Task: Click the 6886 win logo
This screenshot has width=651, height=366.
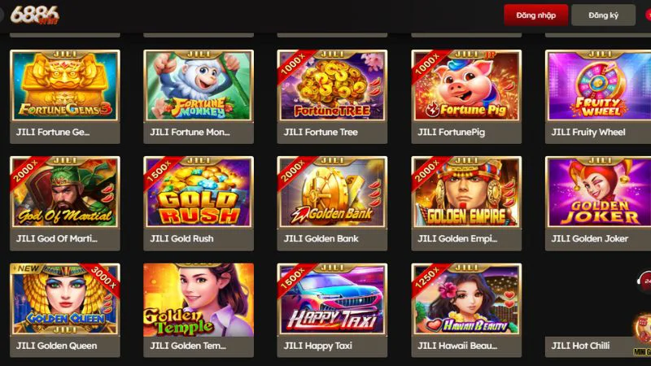Action: [x=34, y=15]
